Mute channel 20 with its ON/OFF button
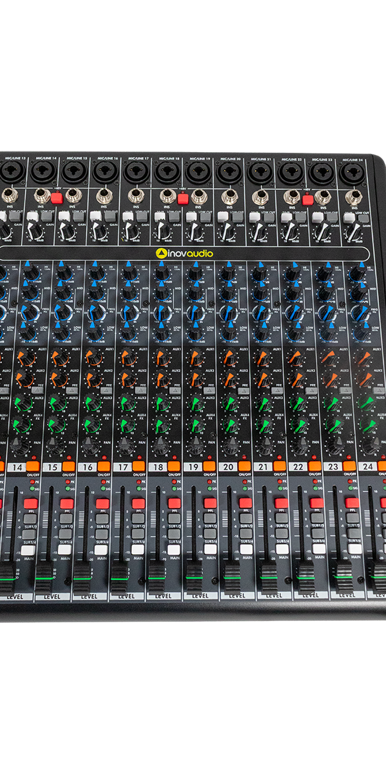Screen dimensions: 386x773 pyautogui.click(x=244, y=467)
